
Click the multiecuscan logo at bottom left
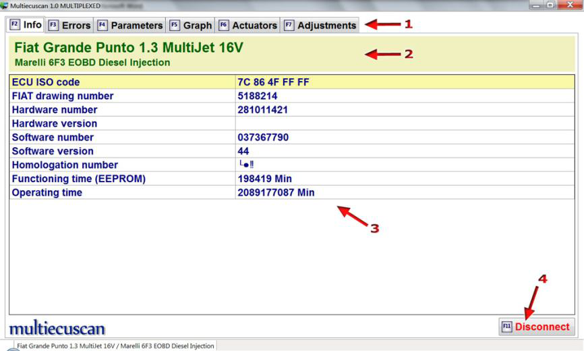[x=57, y=329]
